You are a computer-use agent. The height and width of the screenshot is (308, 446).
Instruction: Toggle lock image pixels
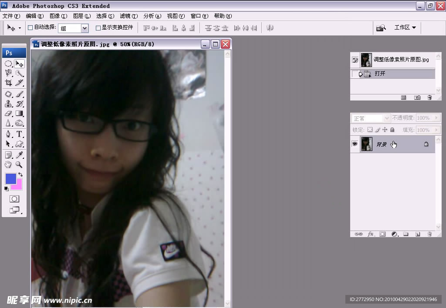click(378, 130)
